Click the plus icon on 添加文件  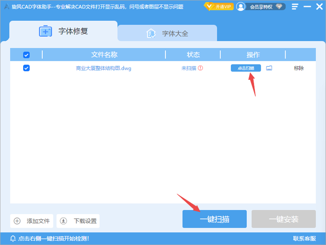tap(17, 220)
